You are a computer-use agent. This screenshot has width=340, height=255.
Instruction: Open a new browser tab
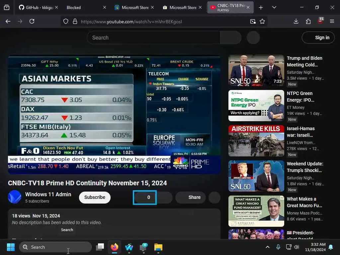click(x=261, y=8)
